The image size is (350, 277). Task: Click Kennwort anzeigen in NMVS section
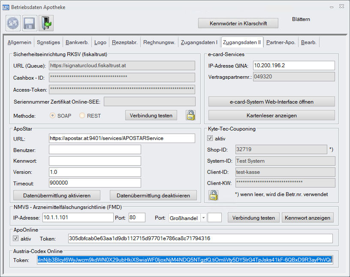[308, 218]
